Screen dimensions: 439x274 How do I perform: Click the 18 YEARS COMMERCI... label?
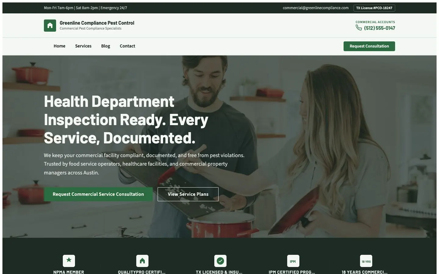pos(365,272)
